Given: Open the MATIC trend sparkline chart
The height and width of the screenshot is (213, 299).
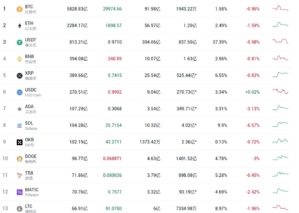Looking at the screenshot, I should (x=280, y=191).
